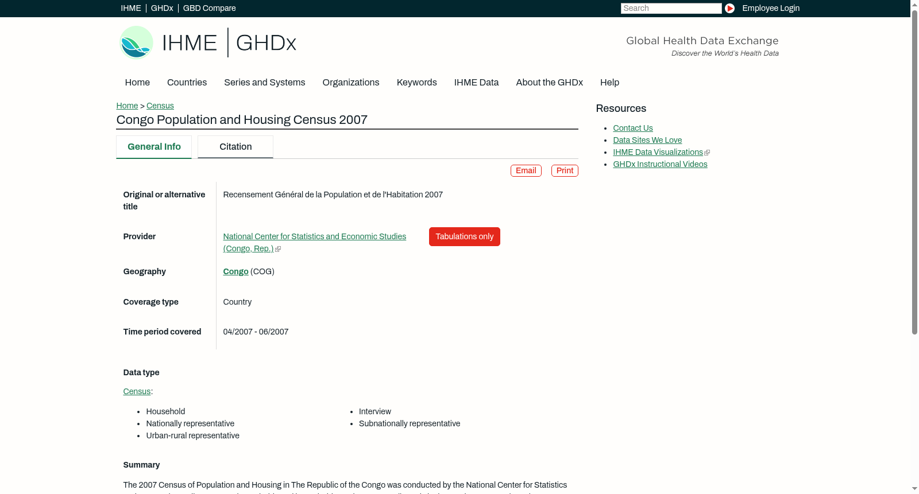Click the Home breadcrumb link
Screen dimensions: 919x494
click(127, 106)
